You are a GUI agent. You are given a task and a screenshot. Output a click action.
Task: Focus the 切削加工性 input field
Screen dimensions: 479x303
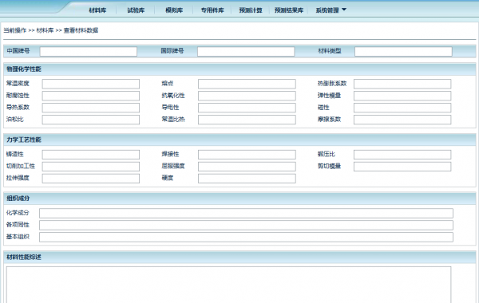(x=91, y=167)
